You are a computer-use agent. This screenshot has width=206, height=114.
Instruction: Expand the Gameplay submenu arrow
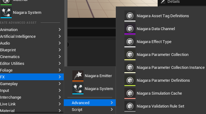tap(60, 84)
